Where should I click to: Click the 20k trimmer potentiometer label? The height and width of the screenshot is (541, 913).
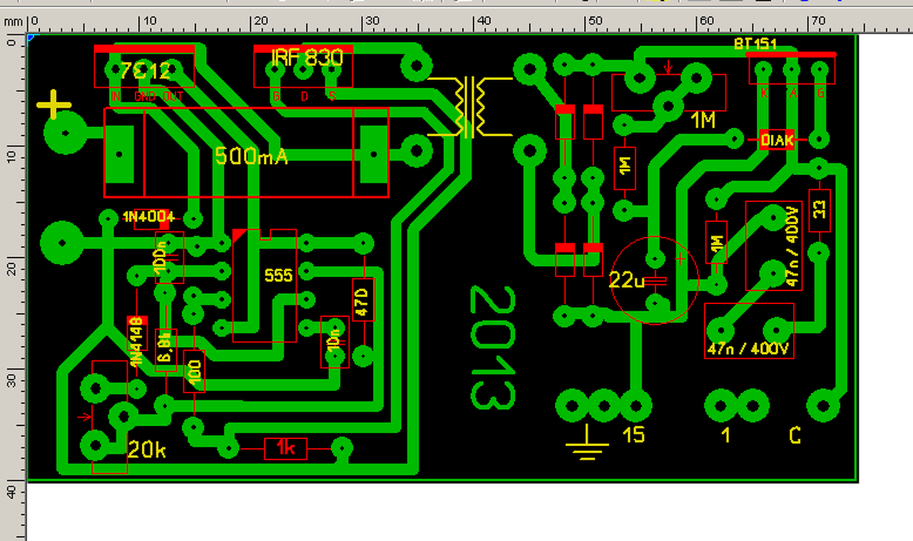146,450
